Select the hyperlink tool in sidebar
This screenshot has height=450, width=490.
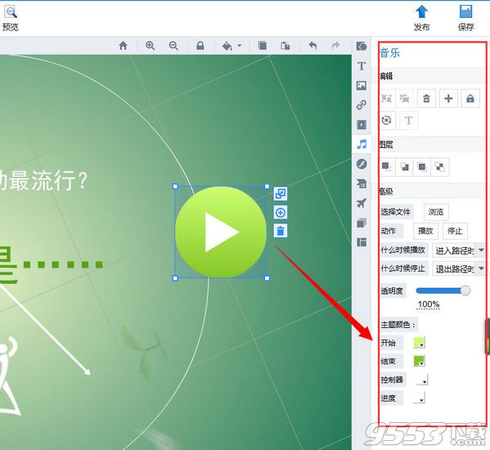point(362,105)
